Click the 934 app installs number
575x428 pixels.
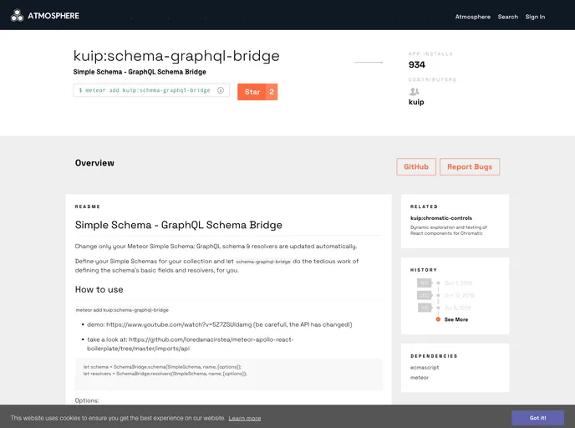(x=417, y=64)
